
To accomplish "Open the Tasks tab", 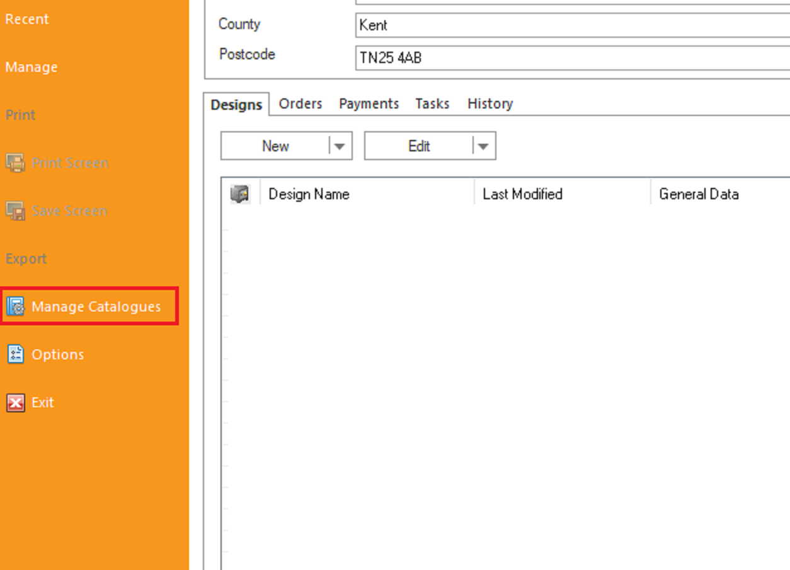I will pyautogui.click(x=432, y=104).
